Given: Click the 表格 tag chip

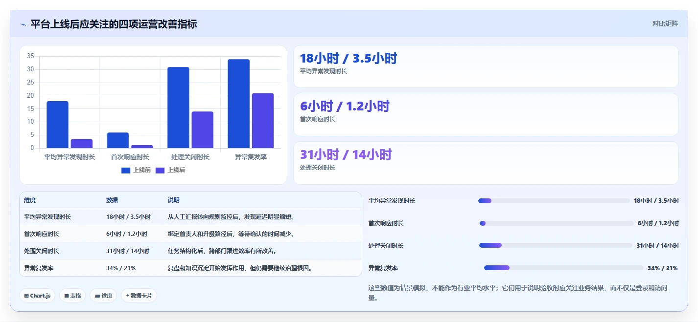Looking at the screenshot, I should click(72, 296).
